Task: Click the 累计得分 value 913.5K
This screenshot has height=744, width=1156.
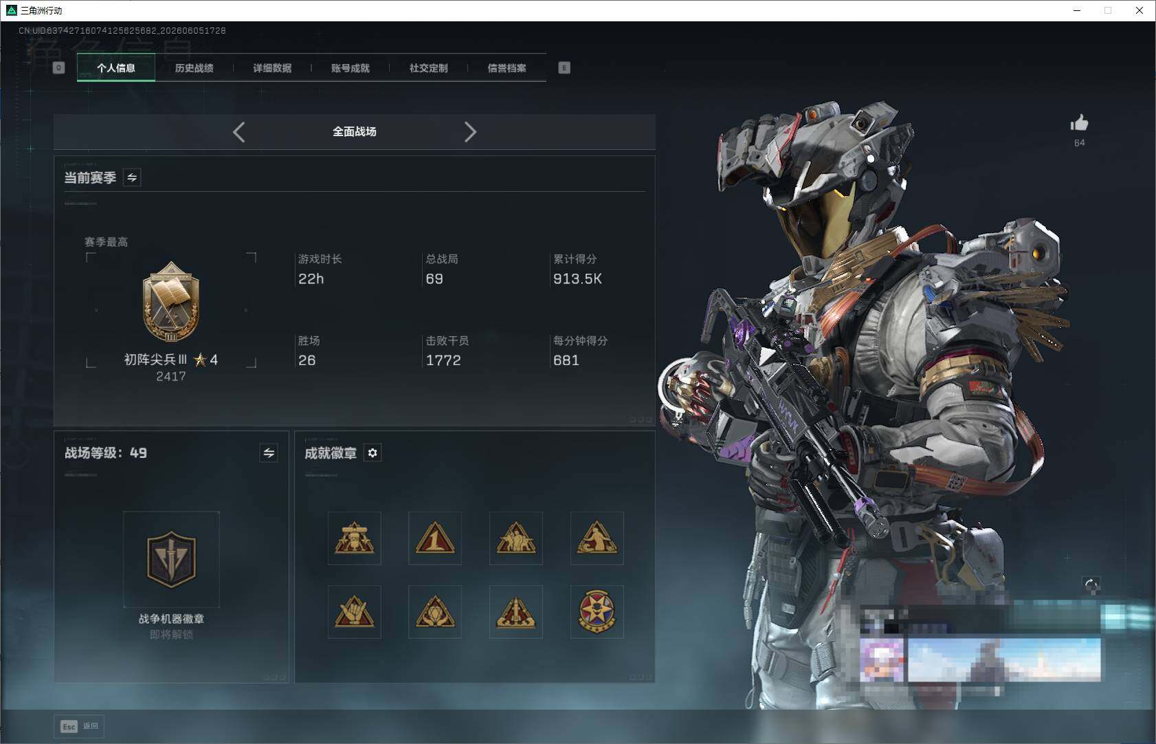Action: coord(577,278)
